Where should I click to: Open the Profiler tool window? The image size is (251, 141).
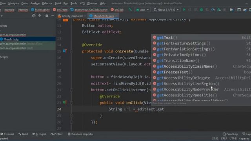(x=56, y=134)
